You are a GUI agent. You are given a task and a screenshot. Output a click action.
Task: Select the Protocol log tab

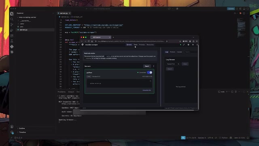(172, 52)
